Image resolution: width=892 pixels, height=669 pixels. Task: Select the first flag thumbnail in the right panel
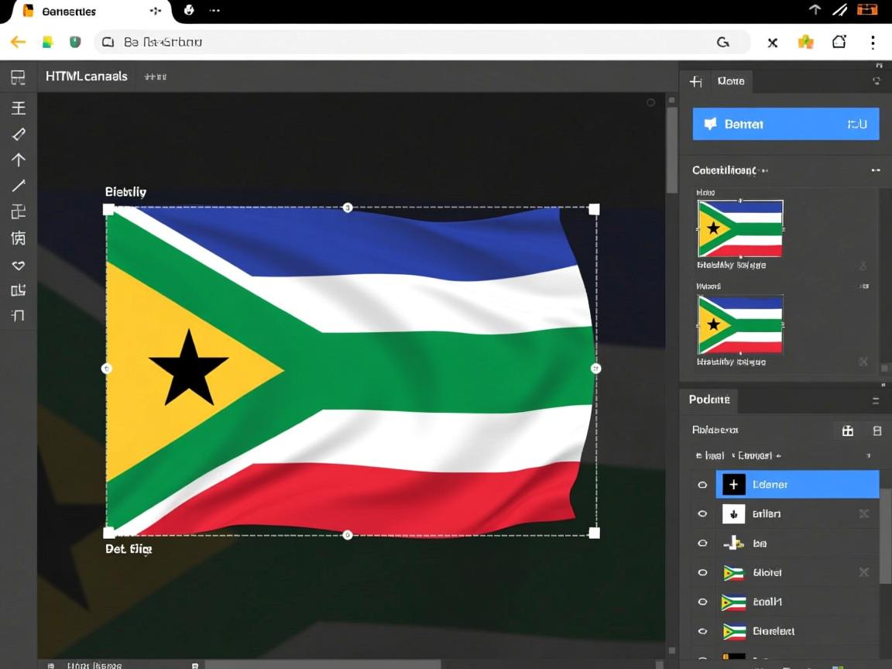tap(740, 228)
